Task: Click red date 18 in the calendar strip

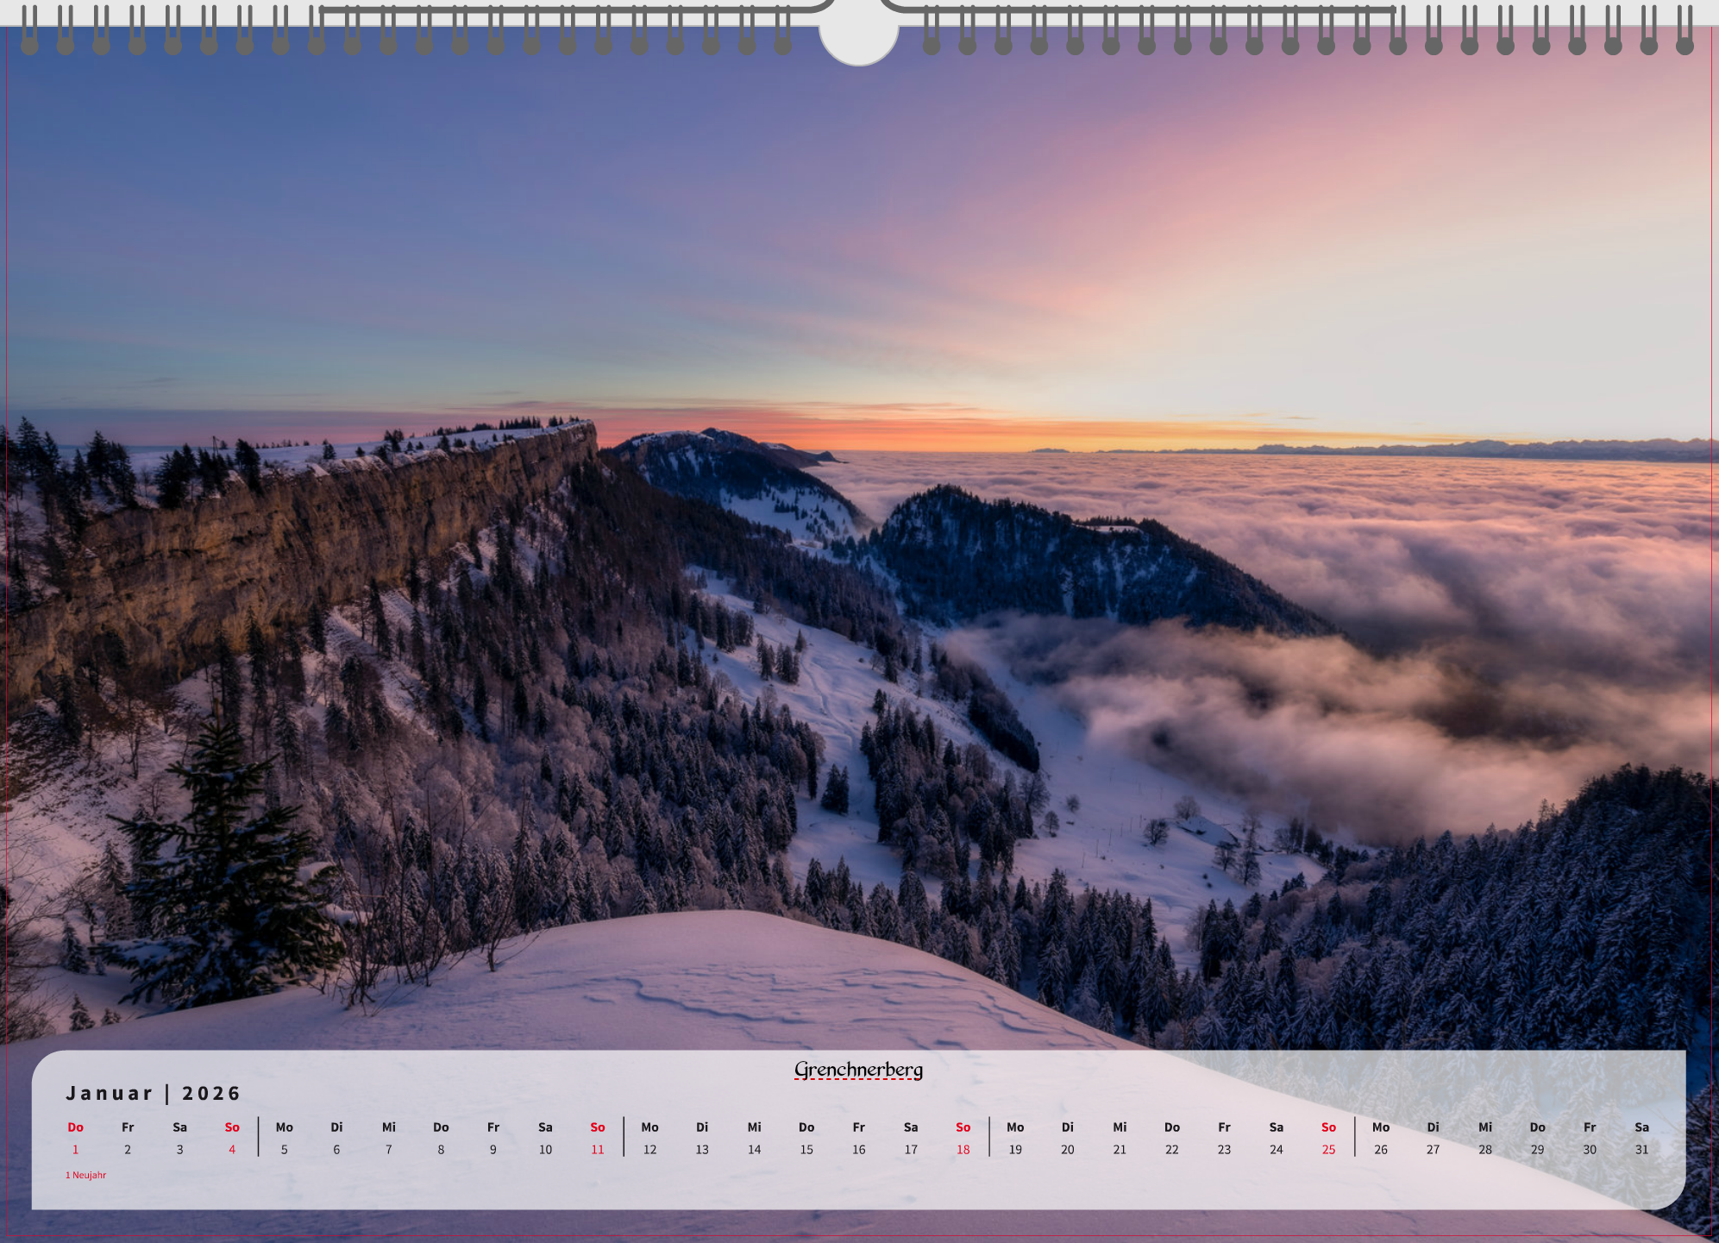Action: click(x=963, y=1150)
